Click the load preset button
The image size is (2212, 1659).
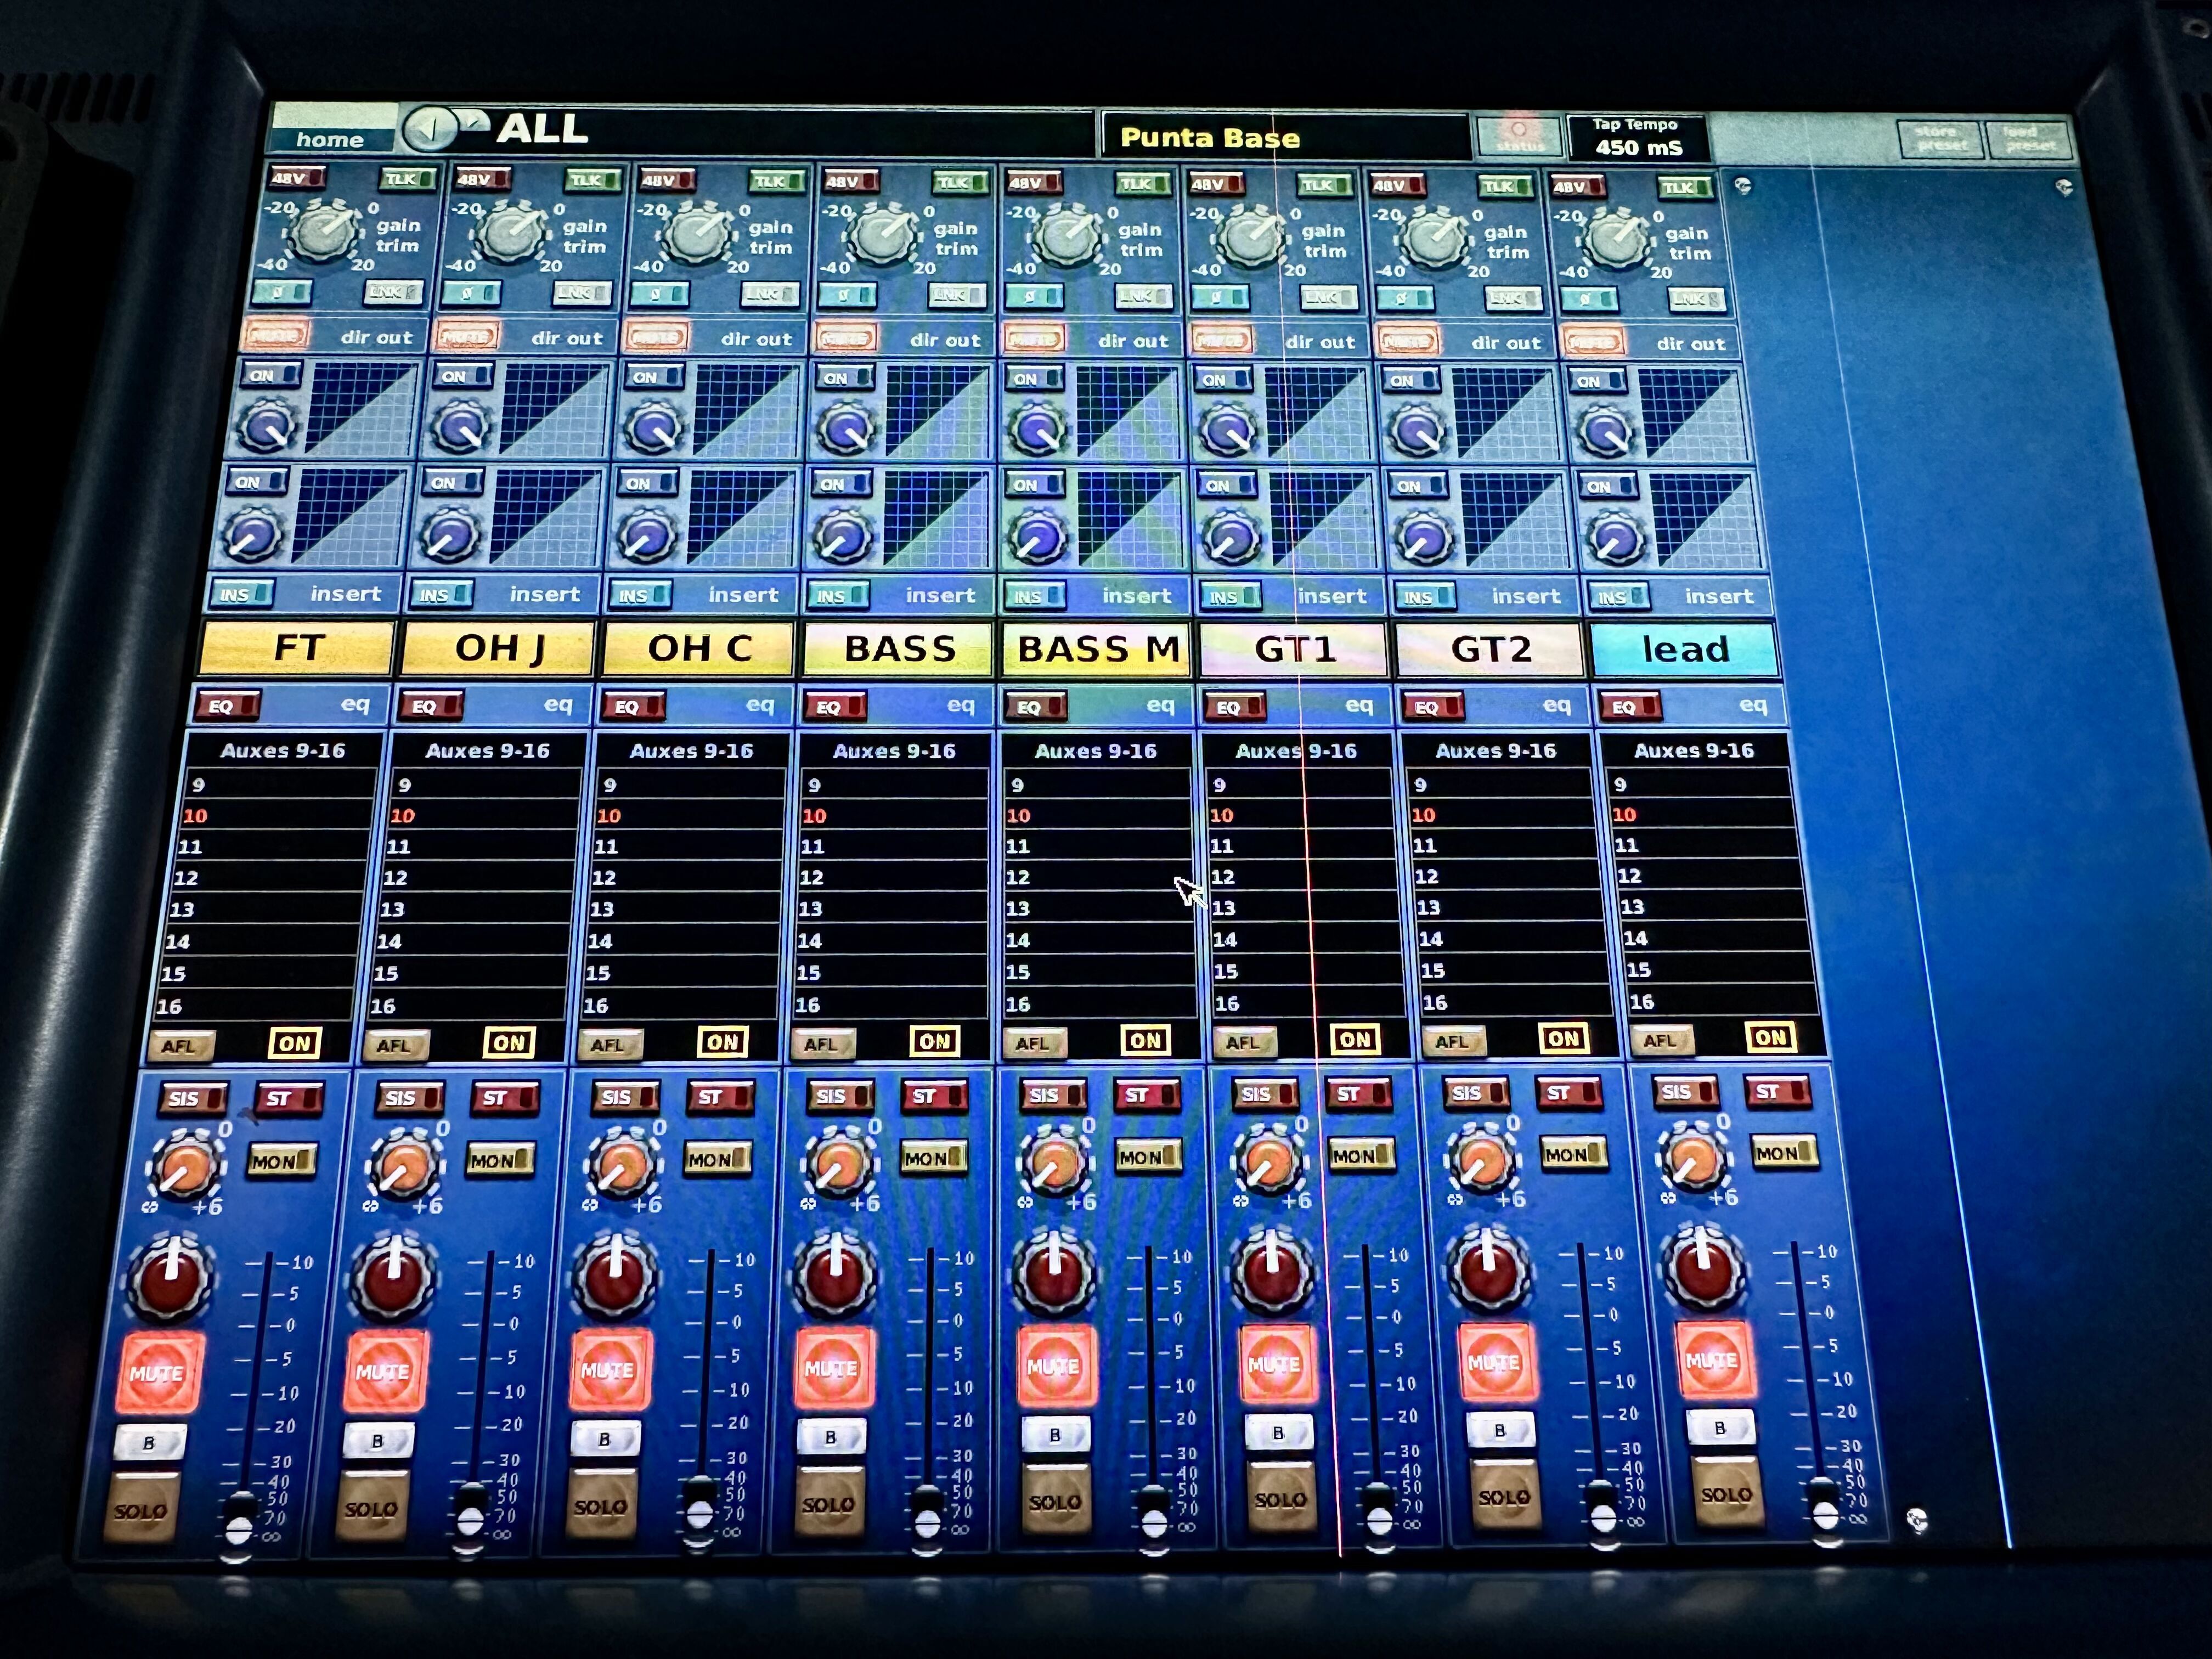click(2030, 139)
